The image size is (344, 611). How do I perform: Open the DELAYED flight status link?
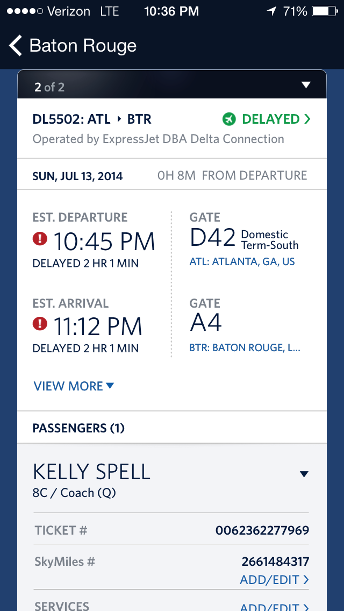[270, 119]
